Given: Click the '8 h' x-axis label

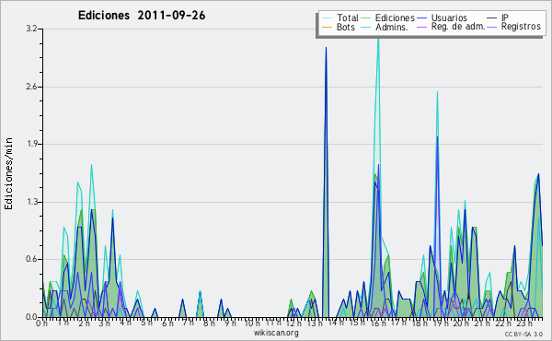Looking at the screenshot, I should (x=209, y=323).
